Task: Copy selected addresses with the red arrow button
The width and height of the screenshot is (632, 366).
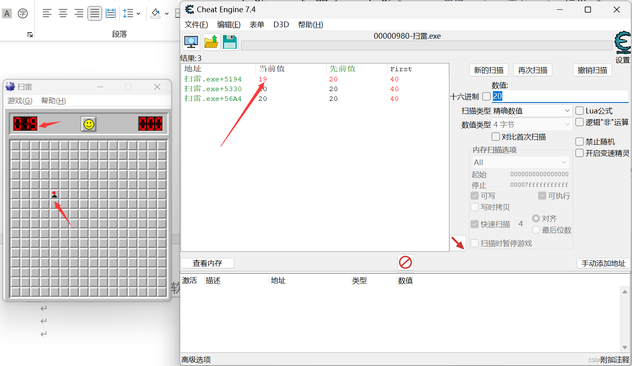Action: (458, 243)
